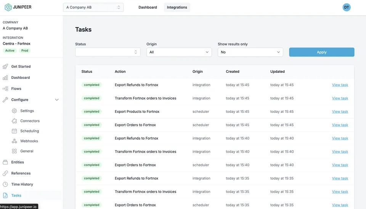This screenshot has width=366, height=209.
Task: Switch to the Integrations tab
Action: coord(177,7)
